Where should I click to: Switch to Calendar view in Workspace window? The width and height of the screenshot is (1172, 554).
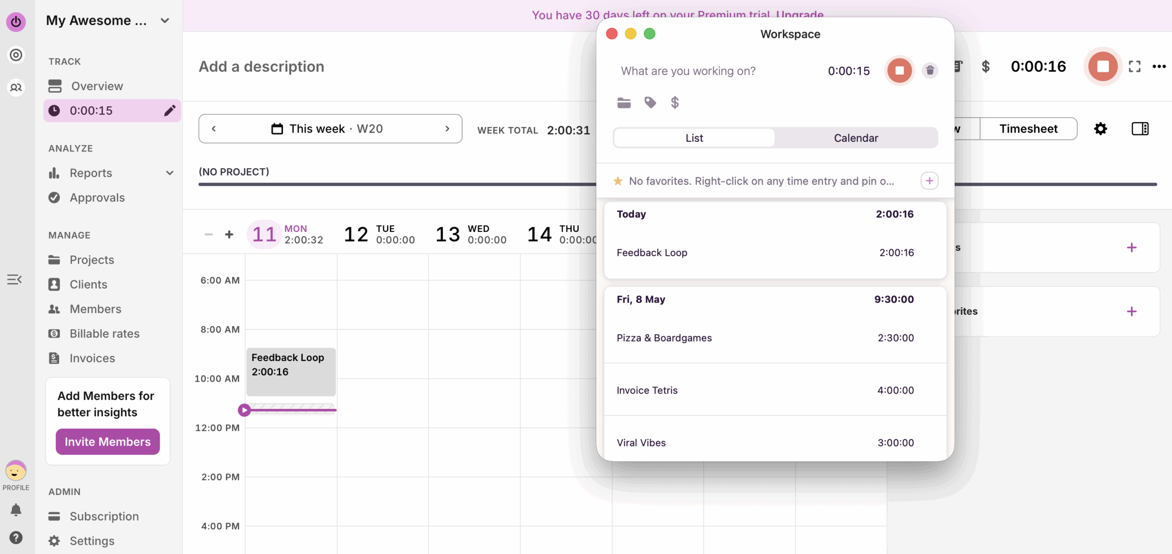pos(856,138)
